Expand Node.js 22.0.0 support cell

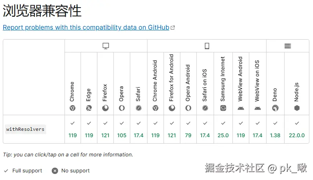pos(297,129)
